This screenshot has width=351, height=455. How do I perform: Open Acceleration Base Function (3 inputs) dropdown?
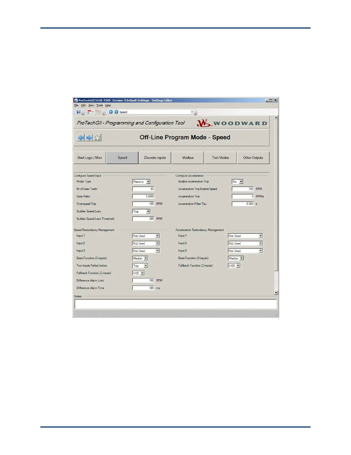pos(242,258)
